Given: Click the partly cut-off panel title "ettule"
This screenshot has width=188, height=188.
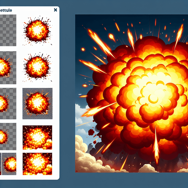Looking at the screenshot, I should [6, 10].
